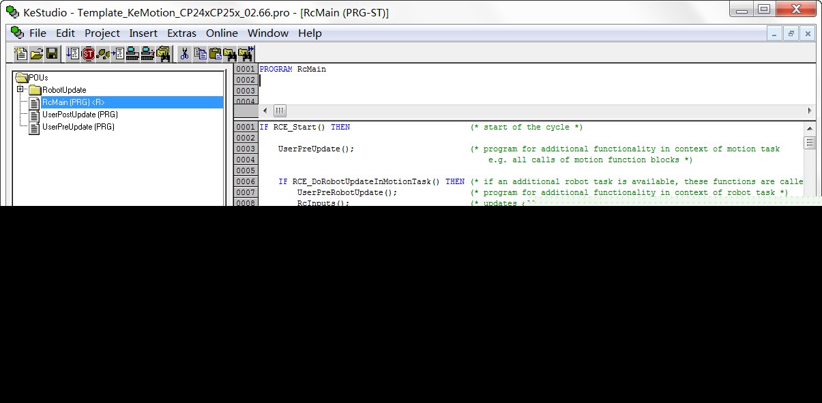The image size is (822, 403).
Task: Click the PROGRAM RcMain declaration line
Action: coord(293,69)
